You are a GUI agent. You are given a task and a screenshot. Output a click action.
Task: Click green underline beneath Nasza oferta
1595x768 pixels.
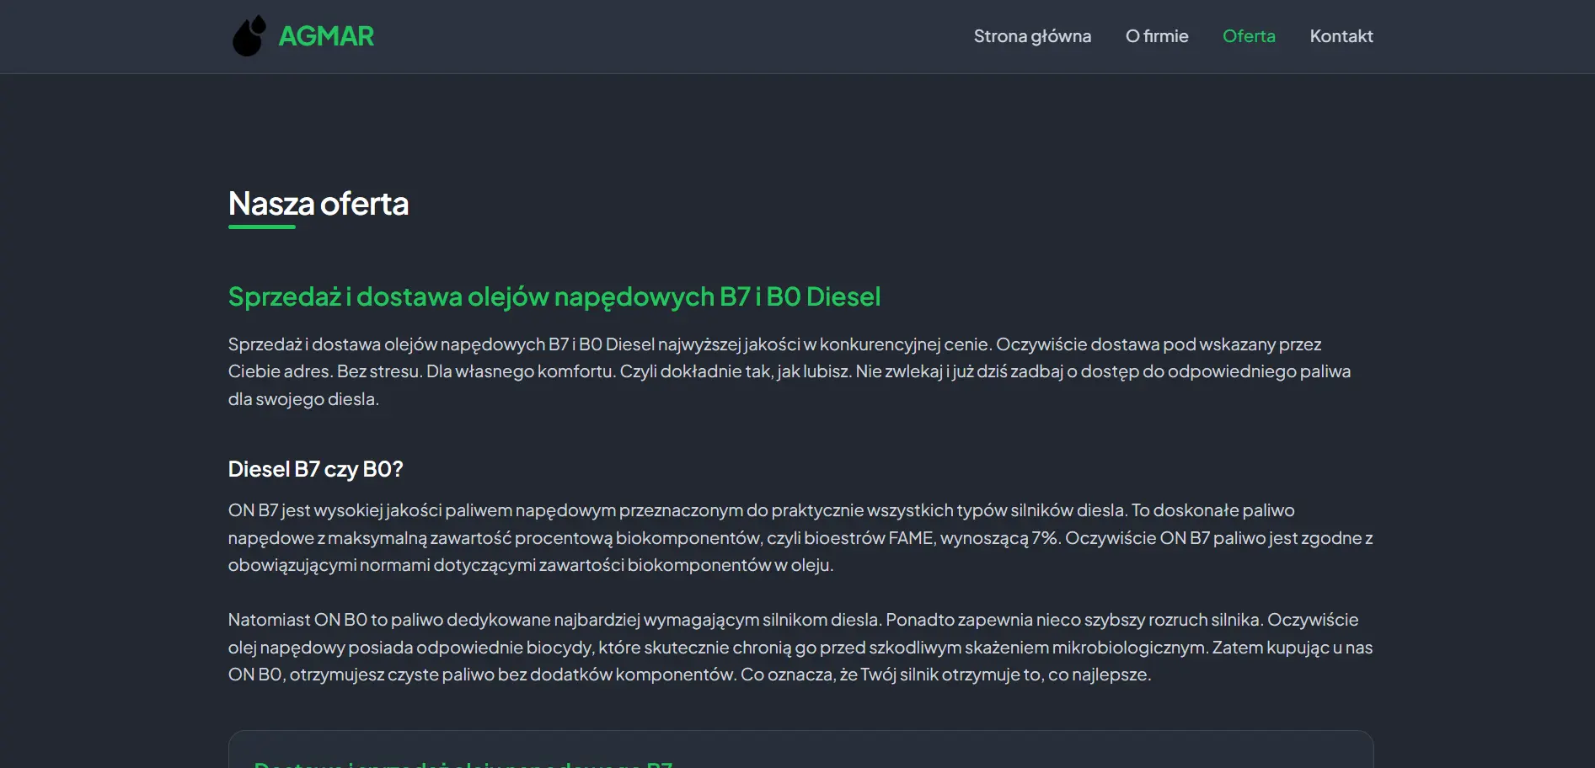pos(262,227)
